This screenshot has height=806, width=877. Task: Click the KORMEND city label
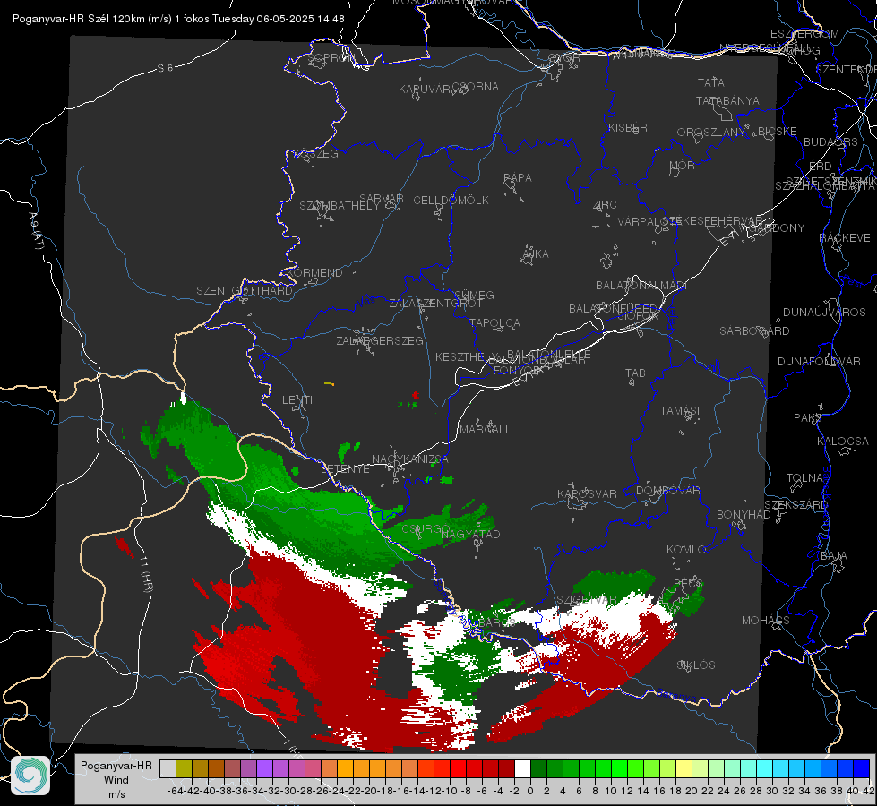[x=314, y=272]
